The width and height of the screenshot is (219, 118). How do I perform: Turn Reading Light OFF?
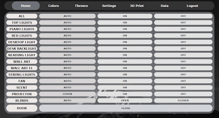(183, 55)
